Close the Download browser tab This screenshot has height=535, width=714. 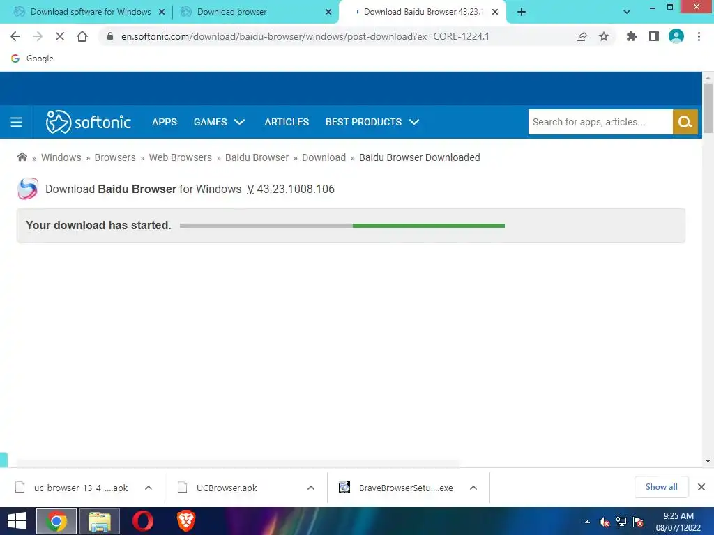[328, 12]
